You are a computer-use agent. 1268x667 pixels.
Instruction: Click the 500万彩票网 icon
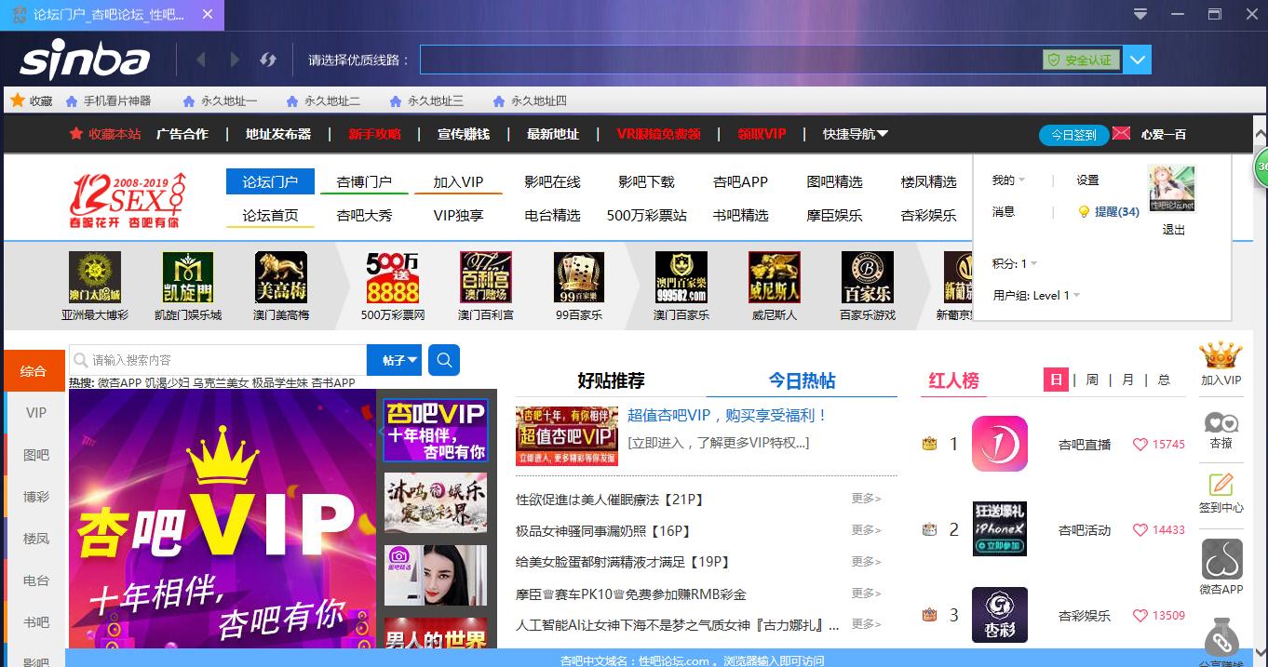393,277
